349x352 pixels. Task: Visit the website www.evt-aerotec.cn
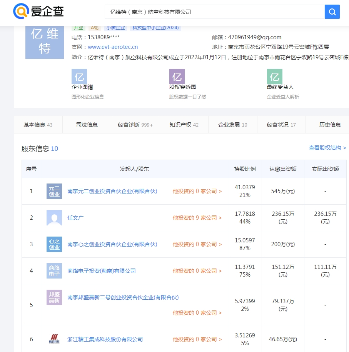click(113, 47)
